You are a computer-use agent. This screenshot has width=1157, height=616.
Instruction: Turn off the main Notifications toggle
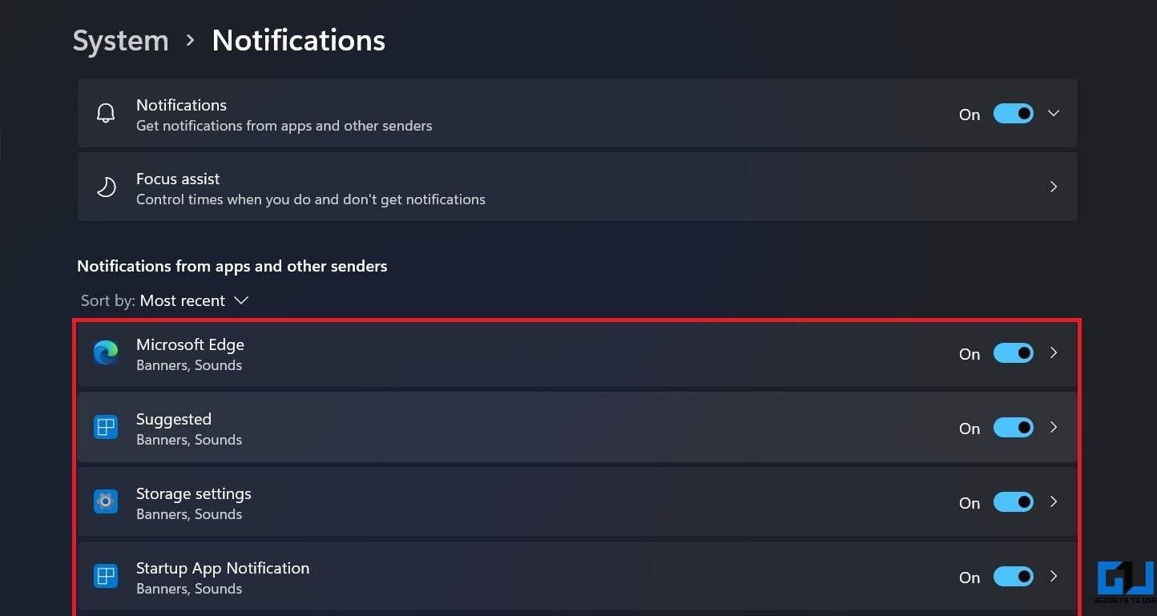pyautogui.click(x=1014, y=114)
